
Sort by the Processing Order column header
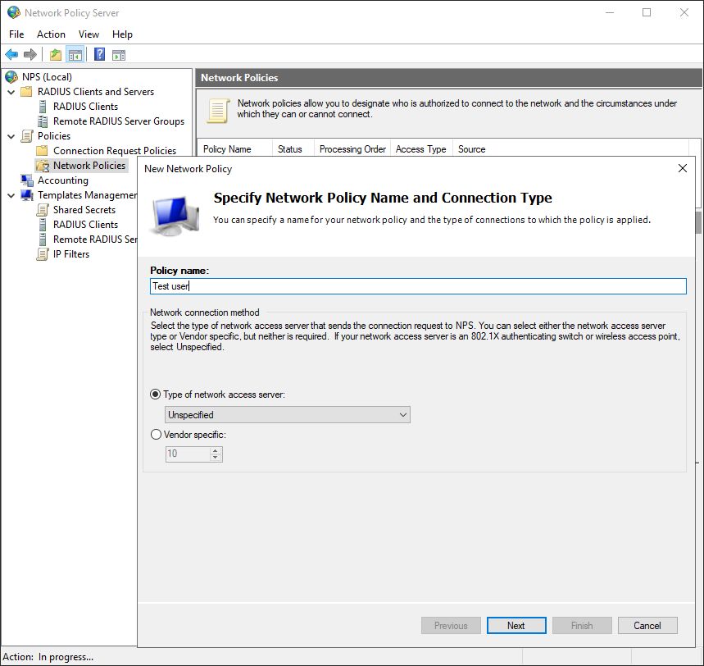(352, 148)
